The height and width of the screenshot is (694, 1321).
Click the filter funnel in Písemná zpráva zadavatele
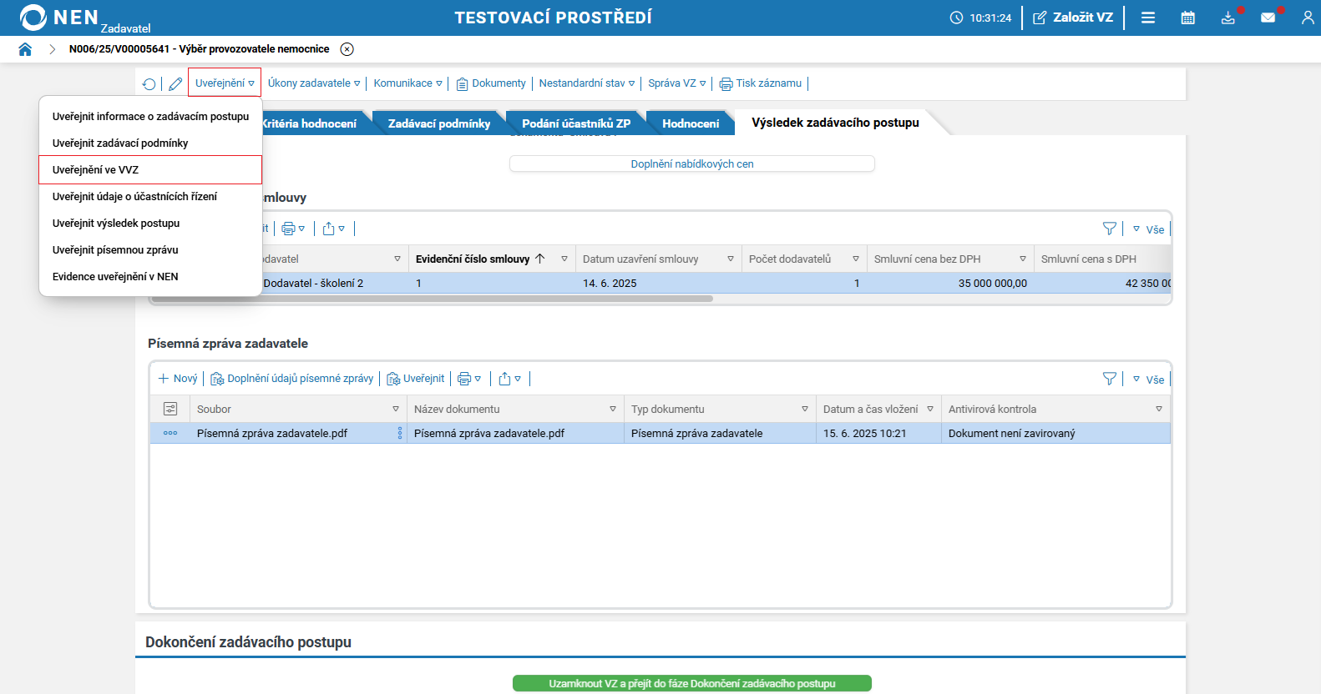(x=1110, y=379)
